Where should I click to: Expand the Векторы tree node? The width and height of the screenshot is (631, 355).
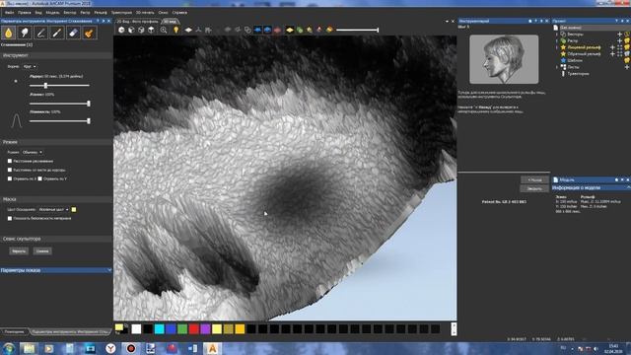click(557, 35)
